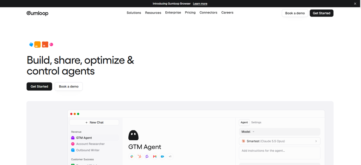Viewport: 361px width, 165px height.
Task: Click the chevron on Smartest model row
Action: pos(316,141)
